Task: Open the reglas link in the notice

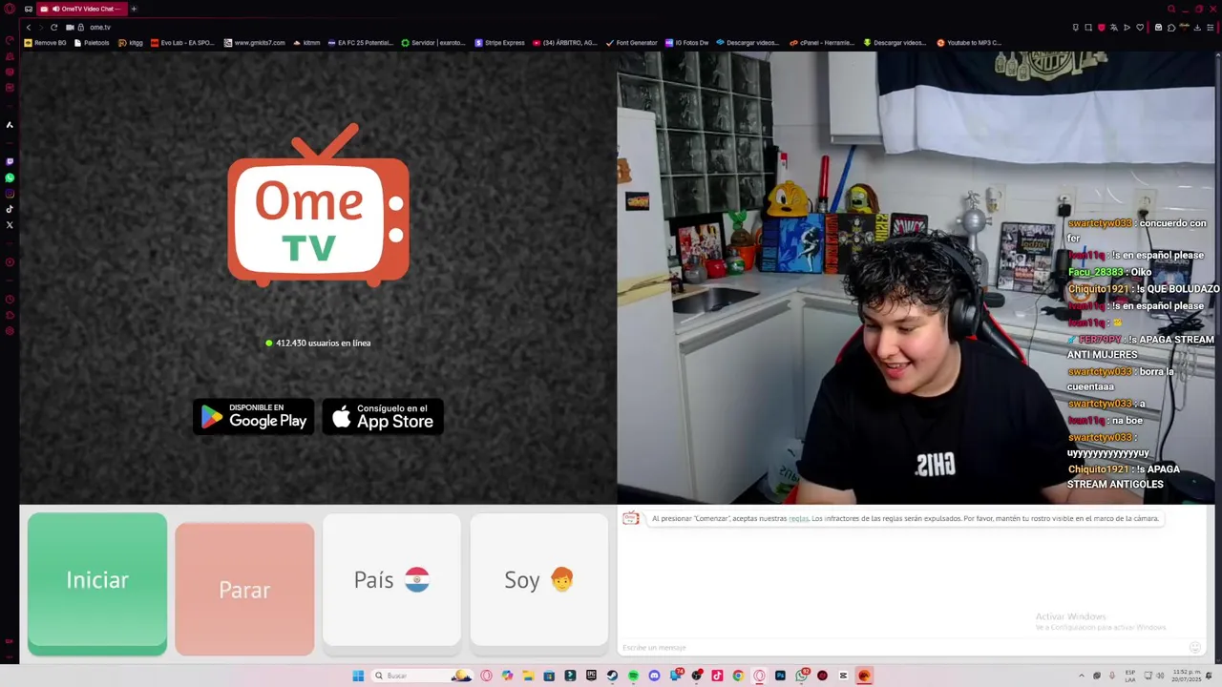Action: 798,518
